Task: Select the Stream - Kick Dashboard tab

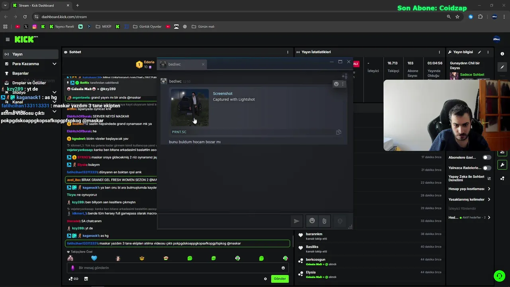Action: (x=41, y=6)
